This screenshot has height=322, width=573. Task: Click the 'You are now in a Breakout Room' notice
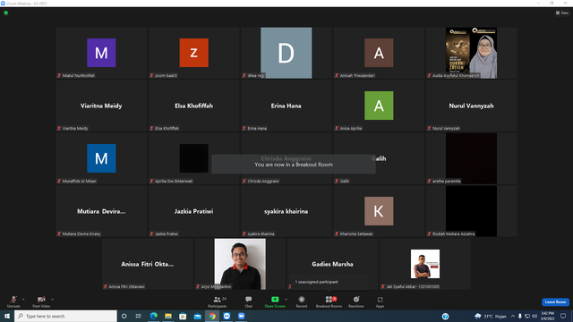[294, 165]
